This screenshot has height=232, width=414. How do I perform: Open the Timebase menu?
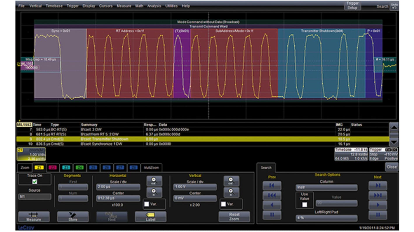tap(54, 6)
